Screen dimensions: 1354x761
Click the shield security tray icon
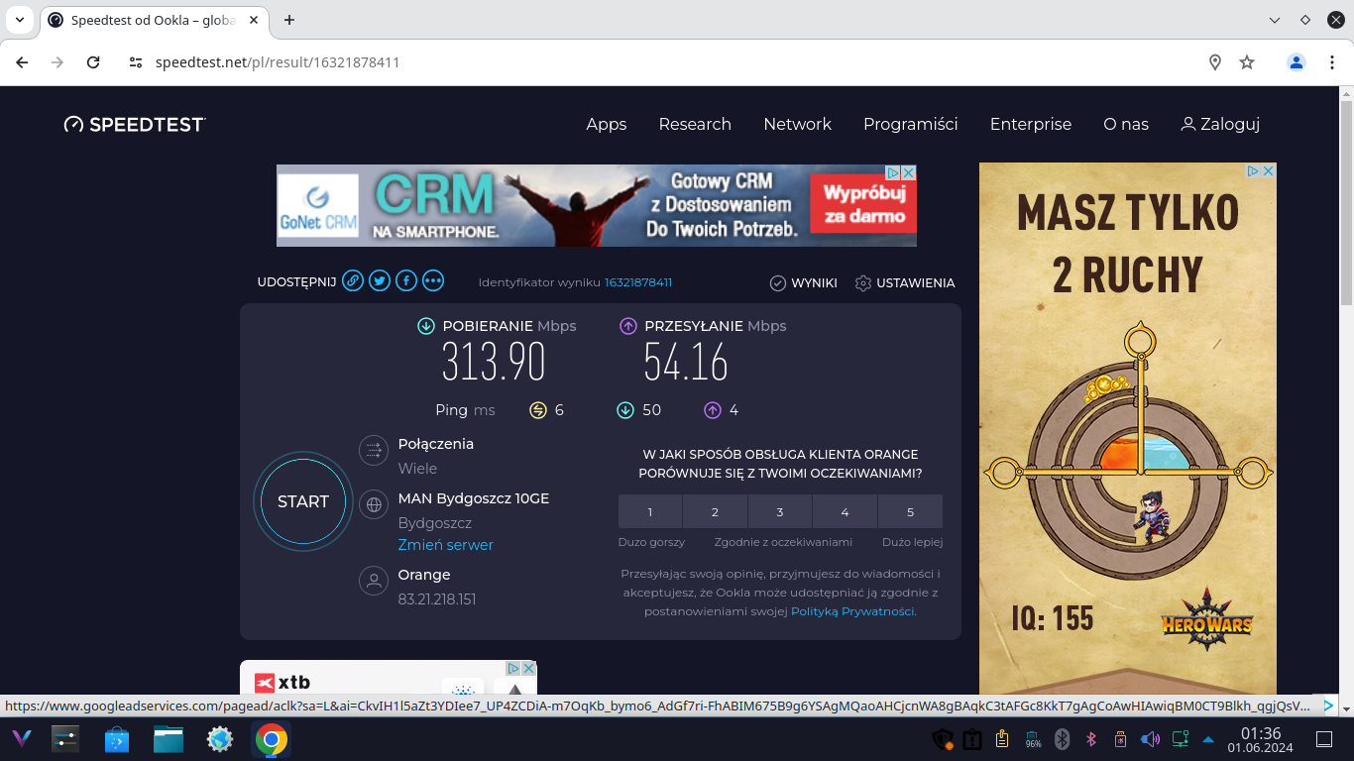click(x=943, y=739)
